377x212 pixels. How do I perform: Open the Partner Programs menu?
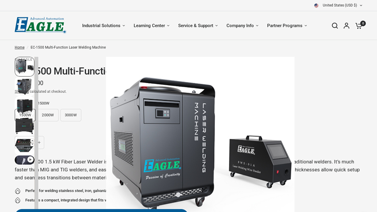pos(287,26)
